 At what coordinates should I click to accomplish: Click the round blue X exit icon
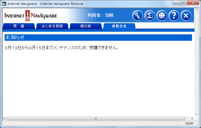tap(186, 15)
